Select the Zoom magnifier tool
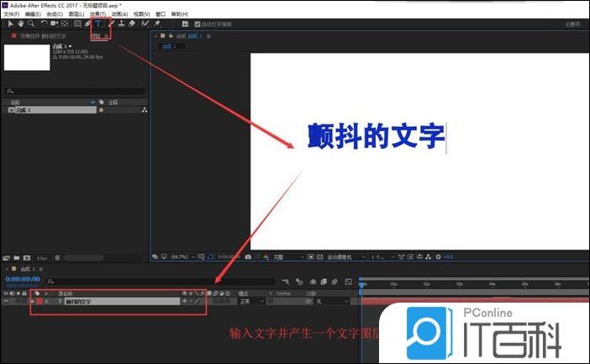The height and width of the screenshot is (364, 590). [30, 24]
